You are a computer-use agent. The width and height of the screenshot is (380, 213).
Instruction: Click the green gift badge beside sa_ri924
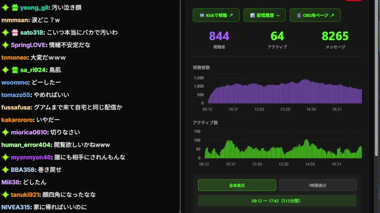point(15,70)
